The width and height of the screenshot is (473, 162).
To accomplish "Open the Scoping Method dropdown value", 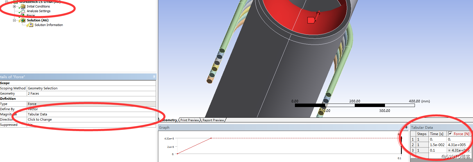I will 91,88.
